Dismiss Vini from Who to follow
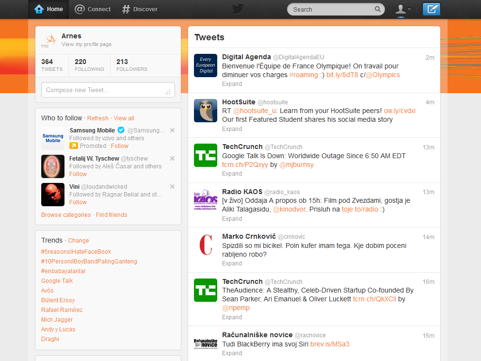This screenshot has height=361, width=481. [x=172, y=187]
